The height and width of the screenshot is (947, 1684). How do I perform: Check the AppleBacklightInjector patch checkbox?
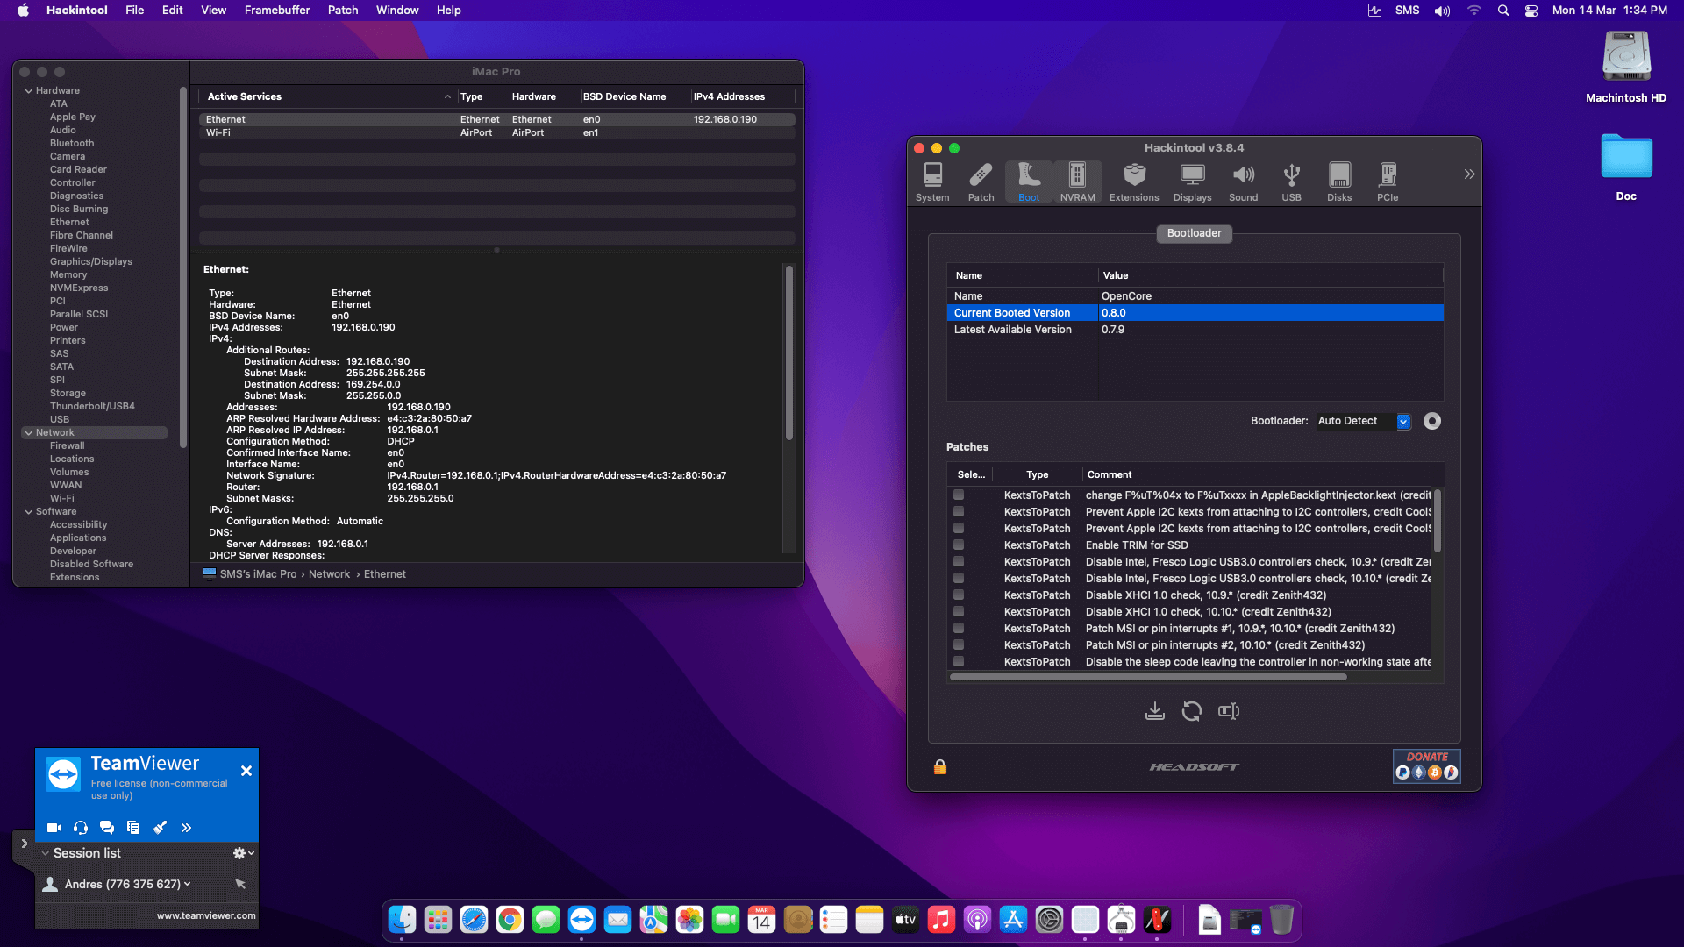pyautogui.click(x=959, y=495)
